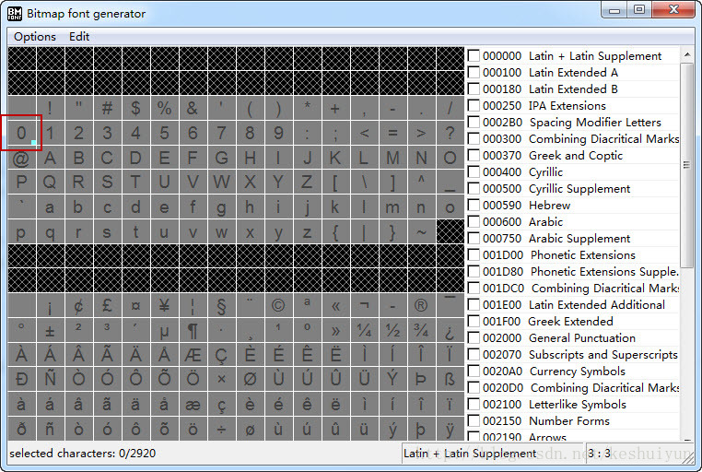Check the Greek and Coptic checkbox
The image size is (702, 472).
pyautogui.click(x=474, y=156)
